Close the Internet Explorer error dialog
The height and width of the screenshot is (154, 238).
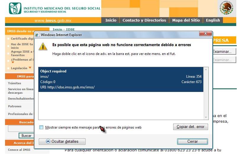coord(205,33)
